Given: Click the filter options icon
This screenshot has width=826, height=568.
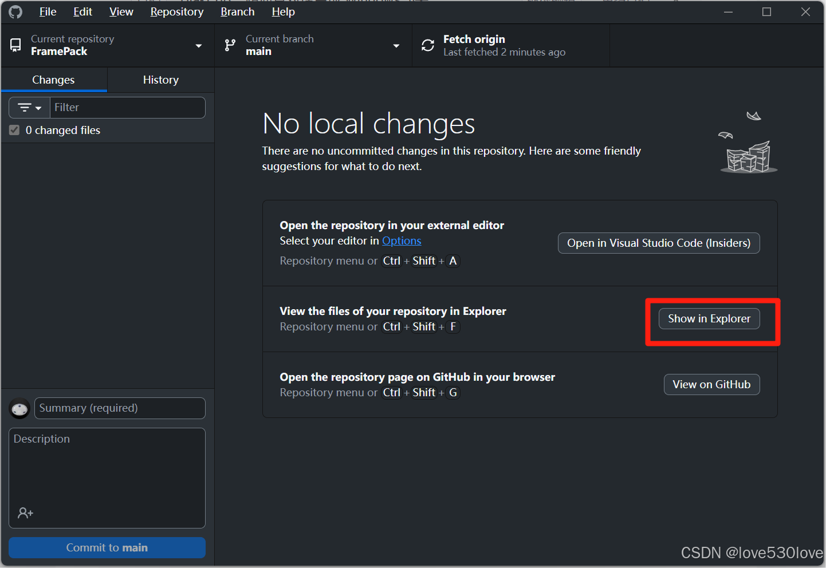Looking at the screenshot, I should pos(30,108).
